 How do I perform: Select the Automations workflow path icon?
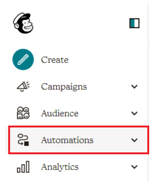(23, 140)
